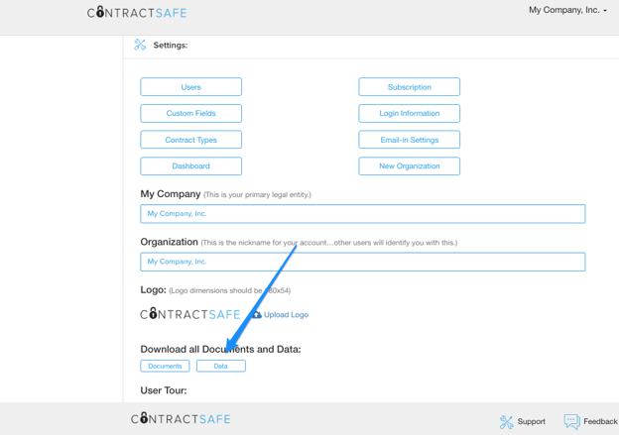Click the upload cloud icon
The height and width of the screenshot is (435, 619).
point(256,314)
